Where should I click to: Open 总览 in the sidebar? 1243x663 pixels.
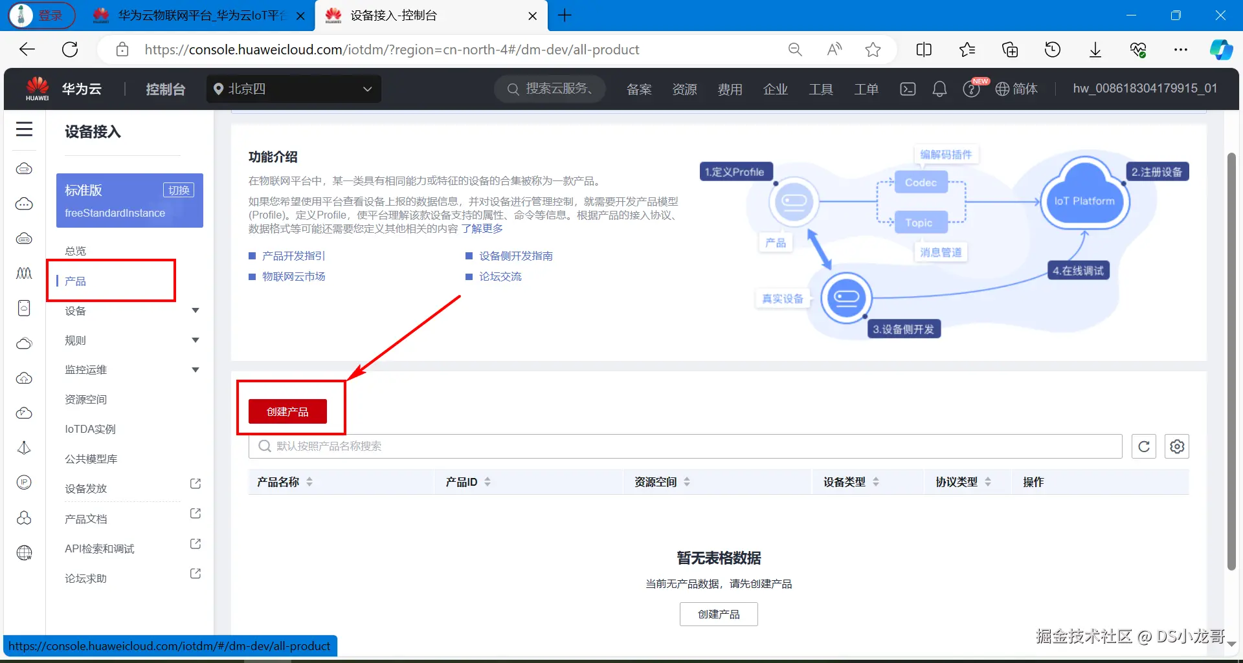click(x=76, y=251)
